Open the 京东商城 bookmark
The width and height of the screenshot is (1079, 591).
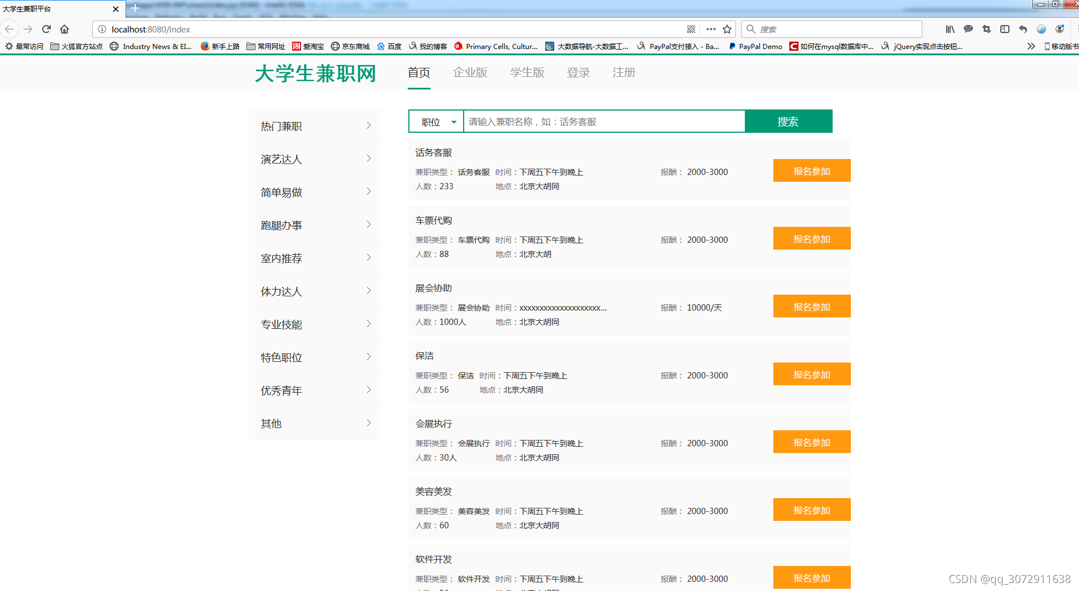point(350,46)
